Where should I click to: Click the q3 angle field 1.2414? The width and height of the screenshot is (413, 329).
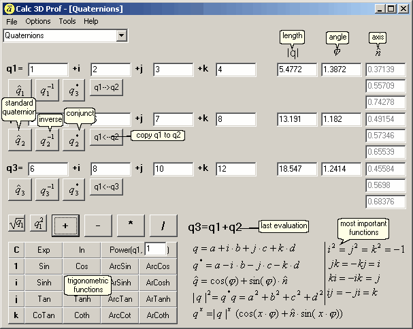[x=341, y=169]
